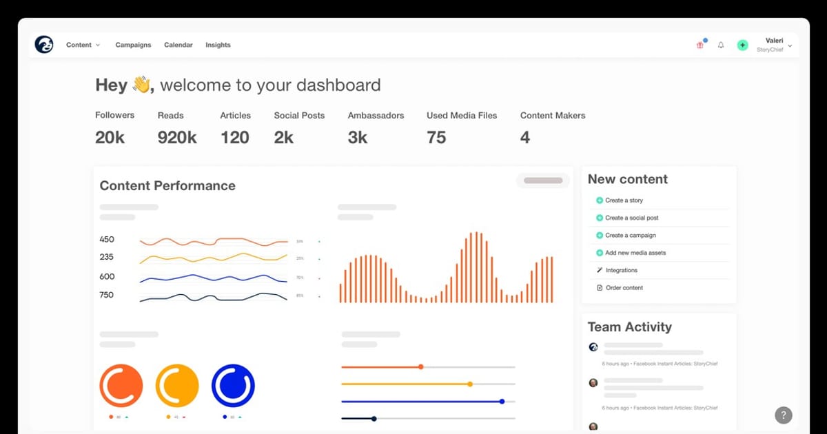Viewport: 827px width, 434px height.
Task: Click the Social Posts value 2k
Action: tap(284, 138)
